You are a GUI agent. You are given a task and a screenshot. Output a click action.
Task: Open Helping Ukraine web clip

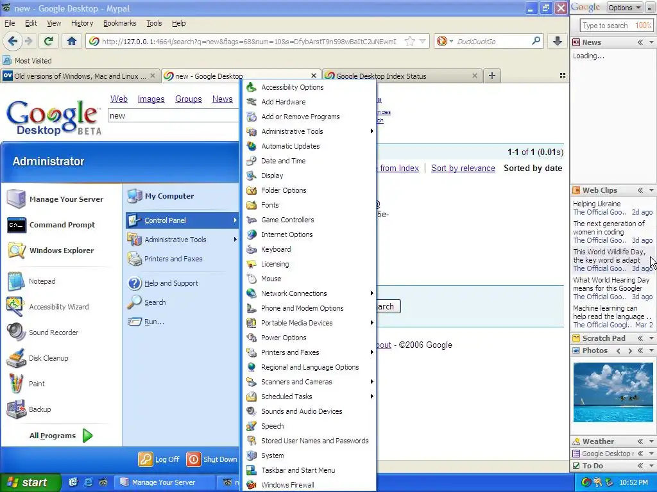point(597,204)
